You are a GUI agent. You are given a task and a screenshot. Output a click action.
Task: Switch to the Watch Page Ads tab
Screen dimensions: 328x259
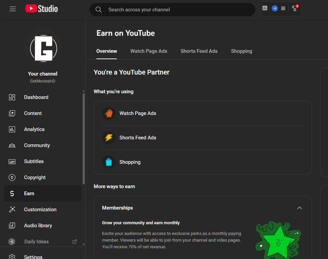[149, 51]
